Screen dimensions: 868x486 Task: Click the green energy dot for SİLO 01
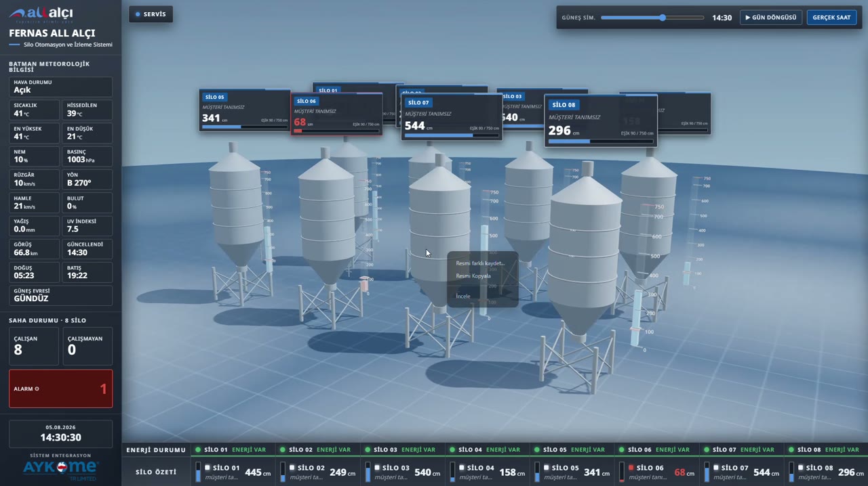pos(198,449)
